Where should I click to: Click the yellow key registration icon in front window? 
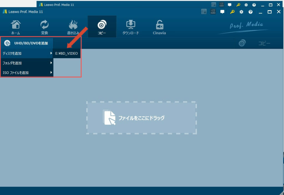tap(232, 12)
